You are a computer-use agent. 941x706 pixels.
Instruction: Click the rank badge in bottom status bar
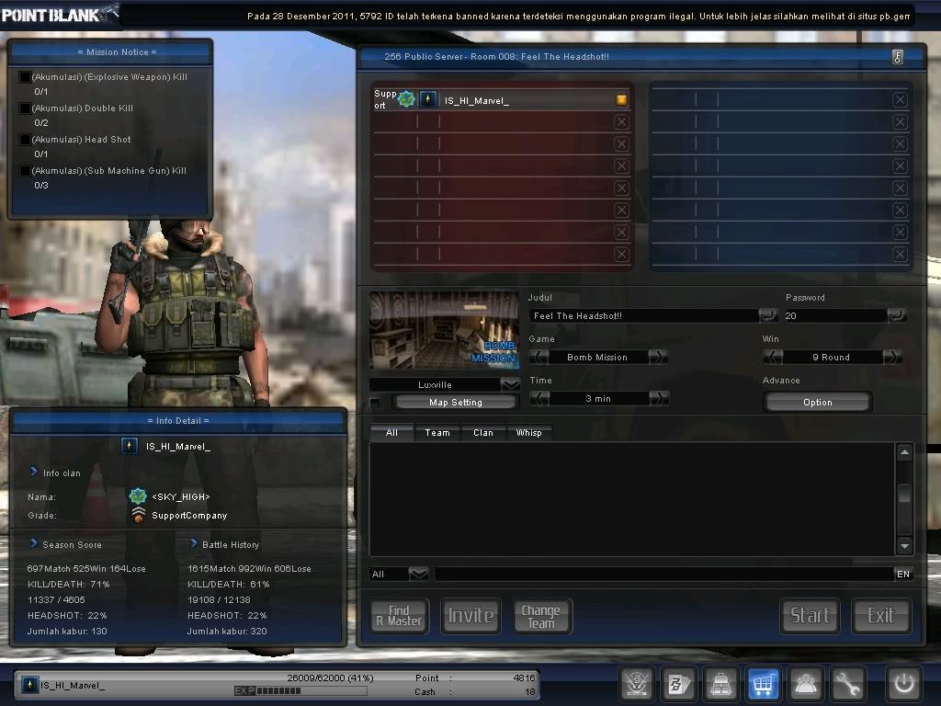tap(30, 684)
